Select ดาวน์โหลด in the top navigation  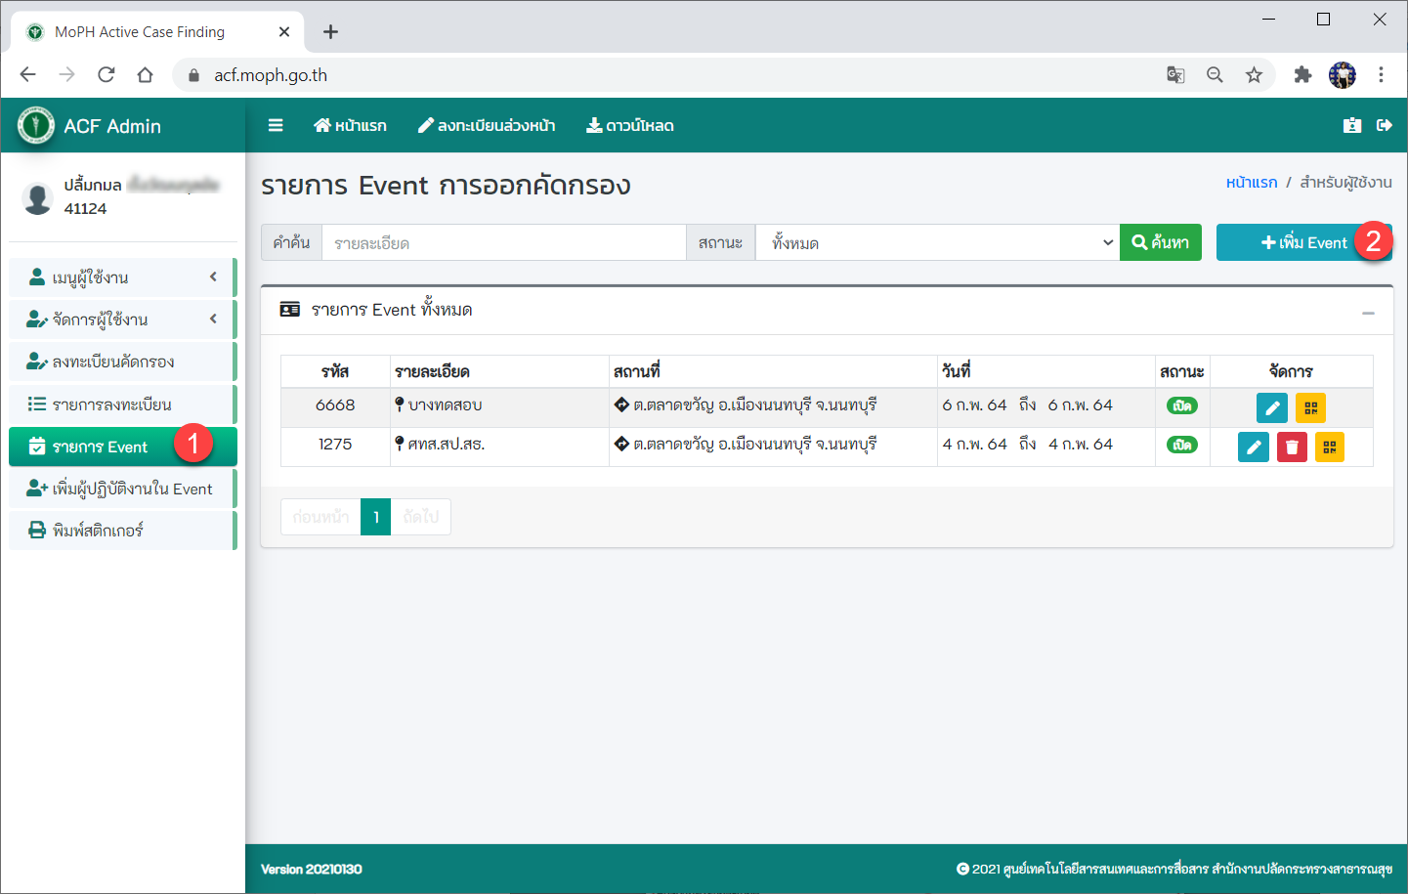[x=630, y=125]
